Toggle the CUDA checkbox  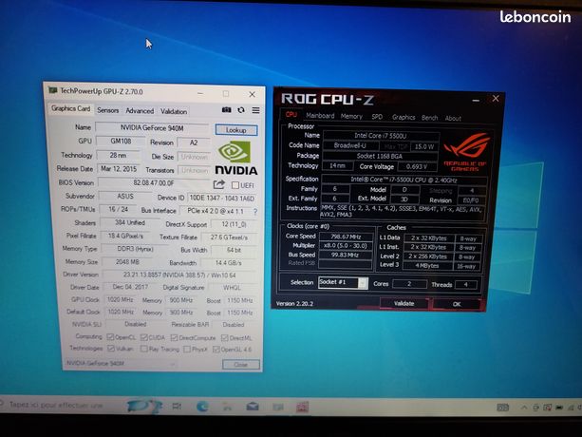tap(144, 337)
